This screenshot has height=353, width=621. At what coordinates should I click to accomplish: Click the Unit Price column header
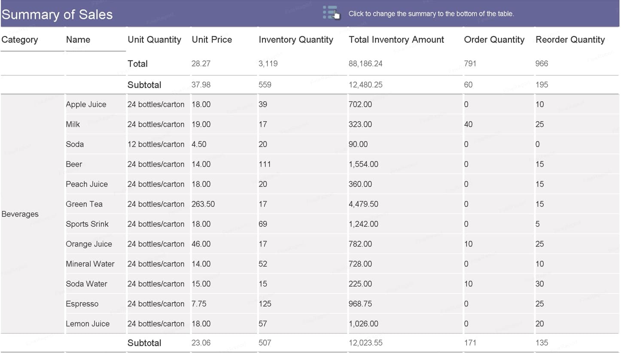tap(212, 40)
